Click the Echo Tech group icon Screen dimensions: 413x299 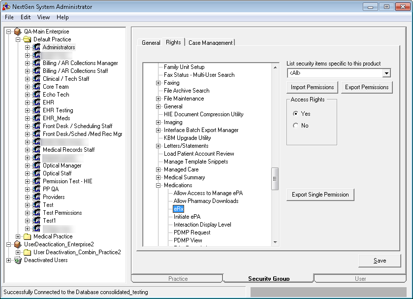(36, 95)
